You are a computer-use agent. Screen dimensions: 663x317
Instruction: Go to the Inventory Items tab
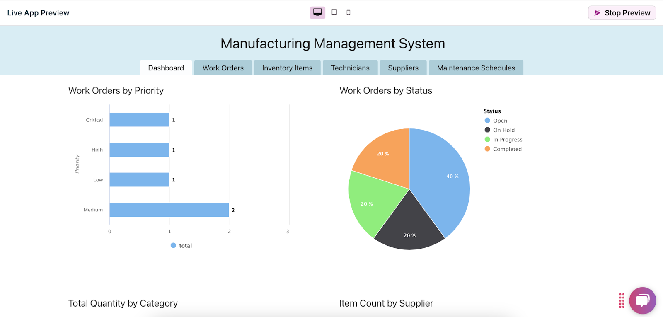pos(287,68)
